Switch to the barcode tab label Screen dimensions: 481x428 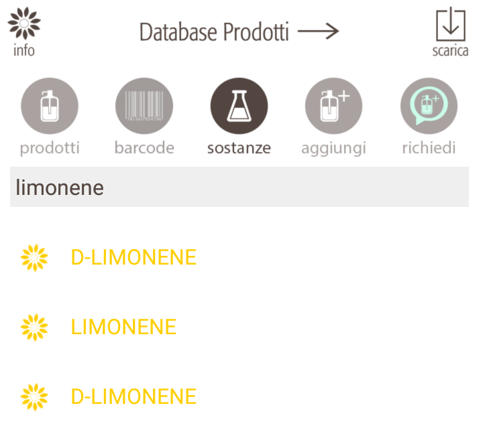click(x=144, y=148)
